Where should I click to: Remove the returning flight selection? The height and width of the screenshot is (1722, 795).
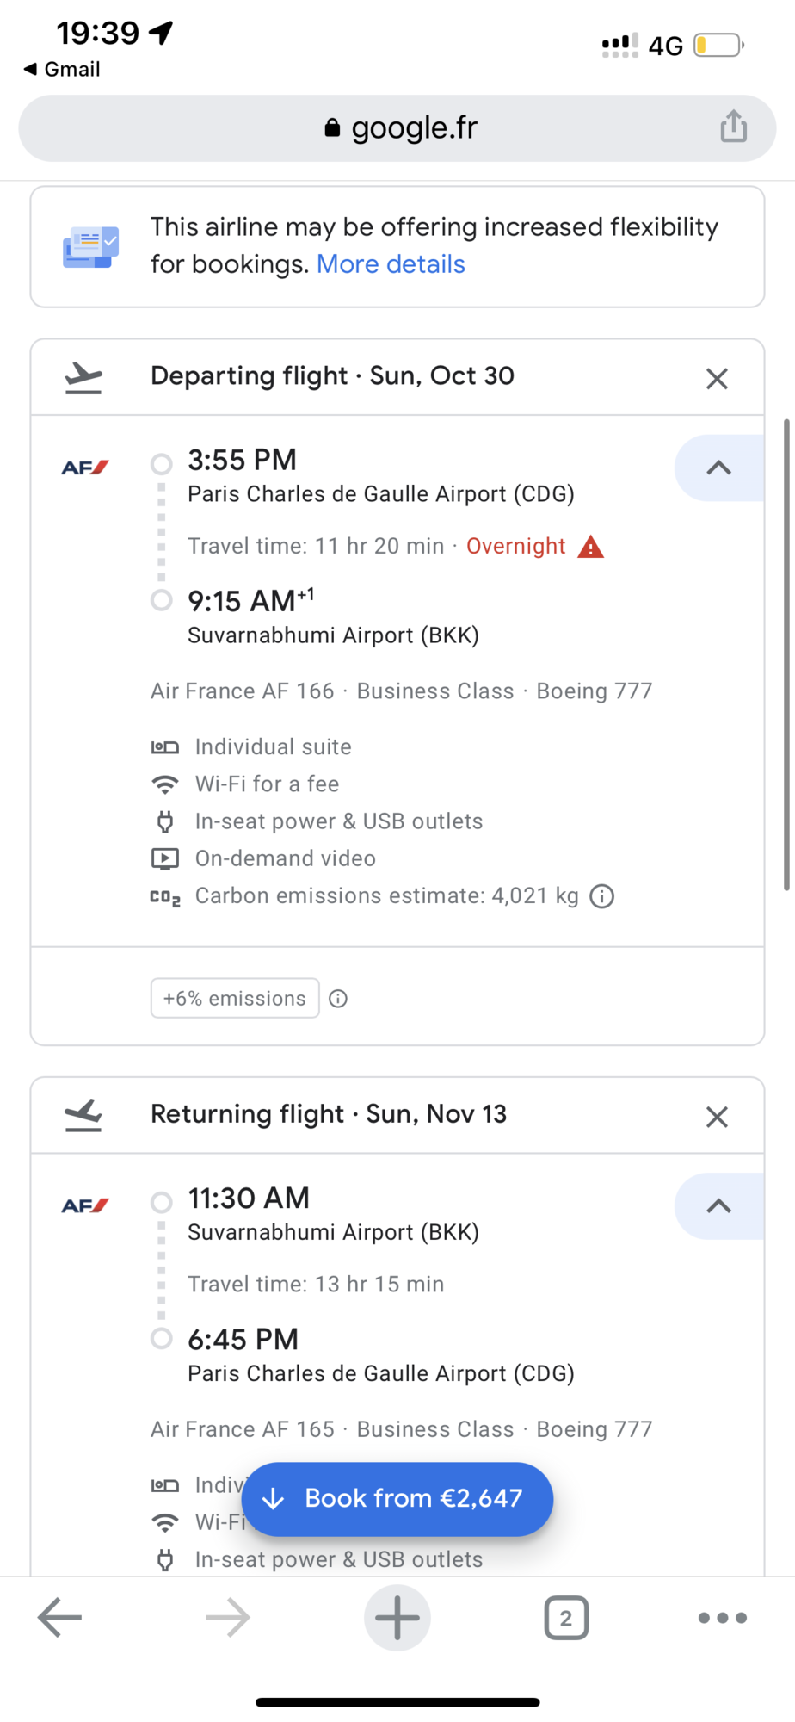coord(717,1117)
